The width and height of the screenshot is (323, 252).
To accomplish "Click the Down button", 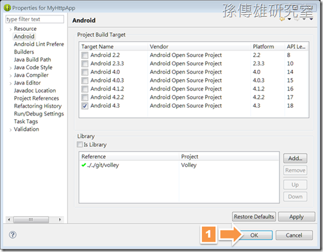I will (x=295, y=197).
